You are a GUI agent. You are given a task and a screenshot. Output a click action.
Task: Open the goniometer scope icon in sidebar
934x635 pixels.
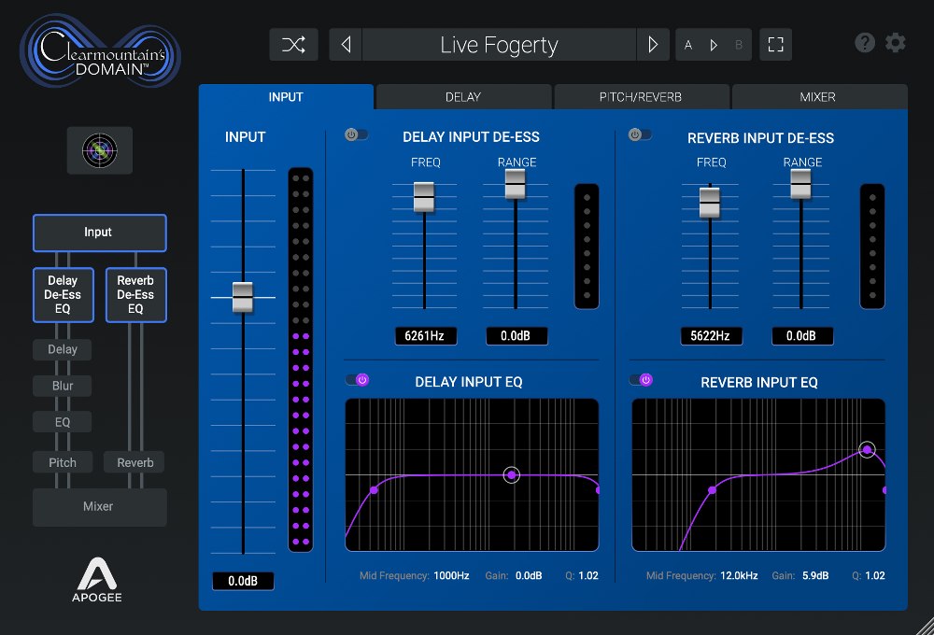pos(99,149)
